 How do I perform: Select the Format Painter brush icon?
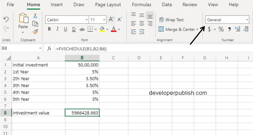pos(35,32)
